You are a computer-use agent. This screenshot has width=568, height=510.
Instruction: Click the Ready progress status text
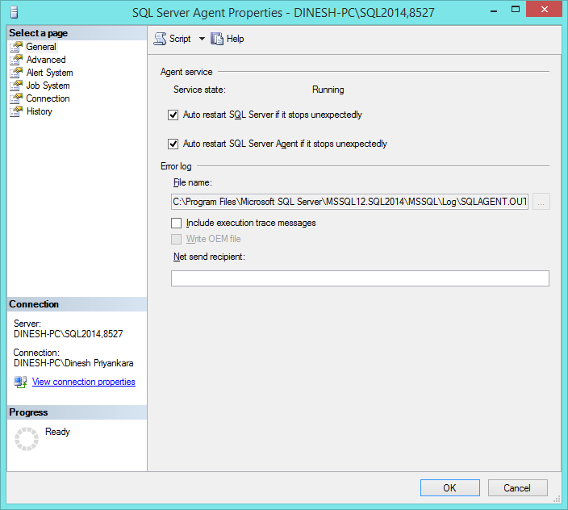coord(57,432)
